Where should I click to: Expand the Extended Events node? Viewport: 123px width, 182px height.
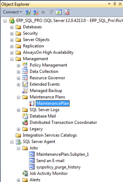[18, 85]
